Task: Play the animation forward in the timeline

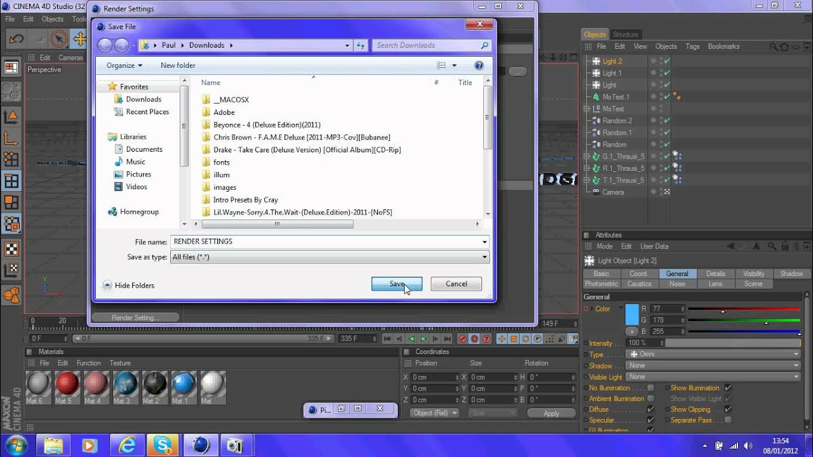Action: click(424, 339)
